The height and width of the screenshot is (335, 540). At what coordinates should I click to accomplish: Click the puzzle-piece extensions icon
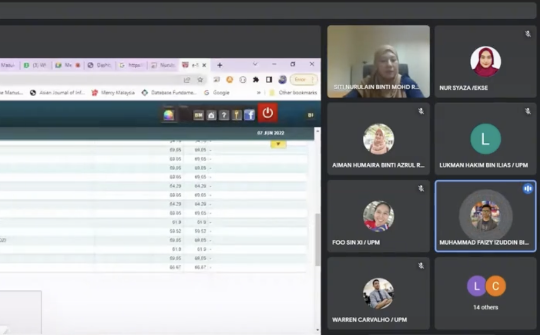click(x=256, y=79)
